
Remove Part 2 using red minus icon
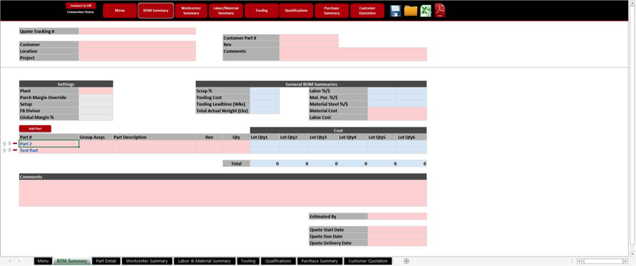pyautogui.click(x=15, y=143)
